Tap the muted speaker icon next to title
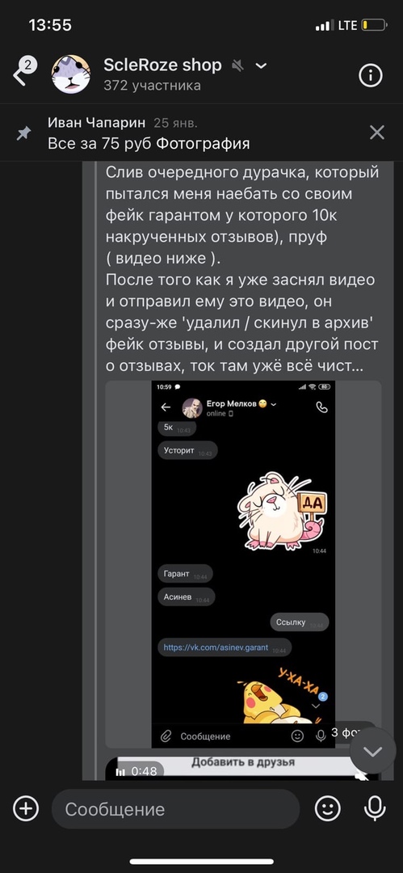This screenshot has width=403, height=873. pyautogui.click(x=237, y=65)
